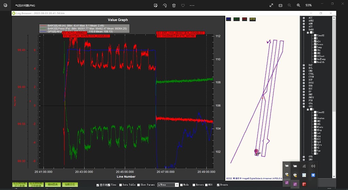Click the second green button in bottom bar
Image resolution: width=348 pixels, height=190 pixels.
coord(36,185)
